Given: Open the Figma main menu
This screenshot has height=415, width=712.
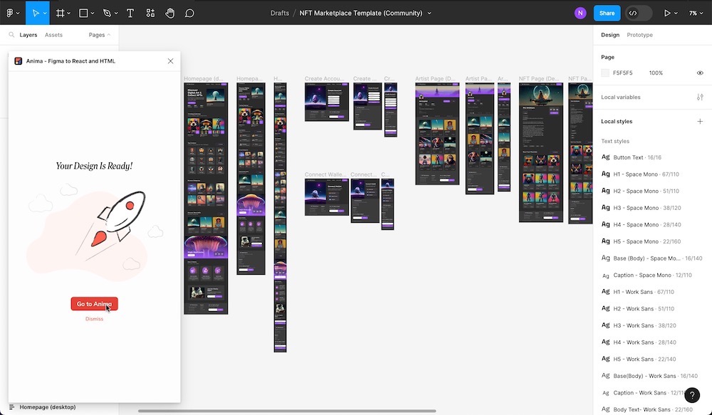Looking at the screenshot, I should click(x=10, y=13).
